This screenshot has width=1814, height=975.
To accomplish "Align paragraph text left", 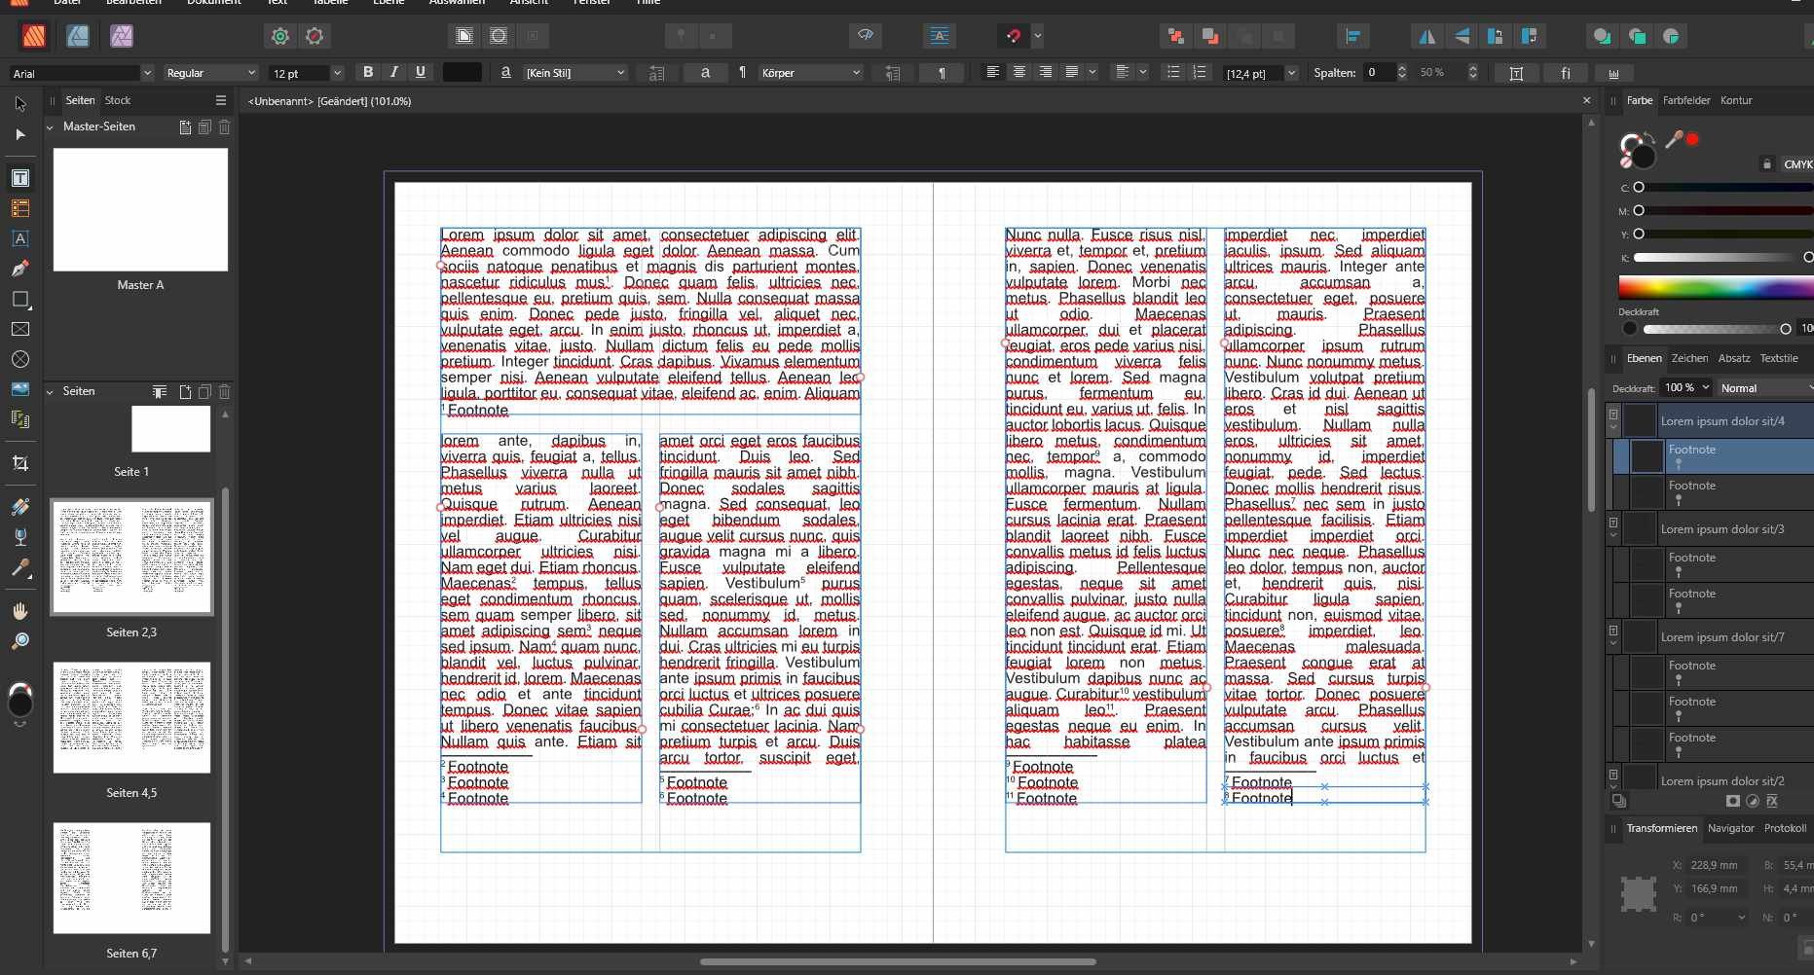I will pos(992,72).
